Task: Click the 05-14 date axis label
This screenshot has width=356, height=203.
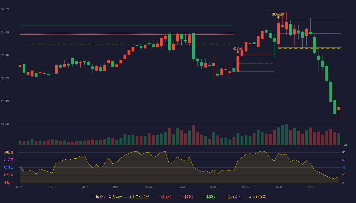Action: point(149,187)
